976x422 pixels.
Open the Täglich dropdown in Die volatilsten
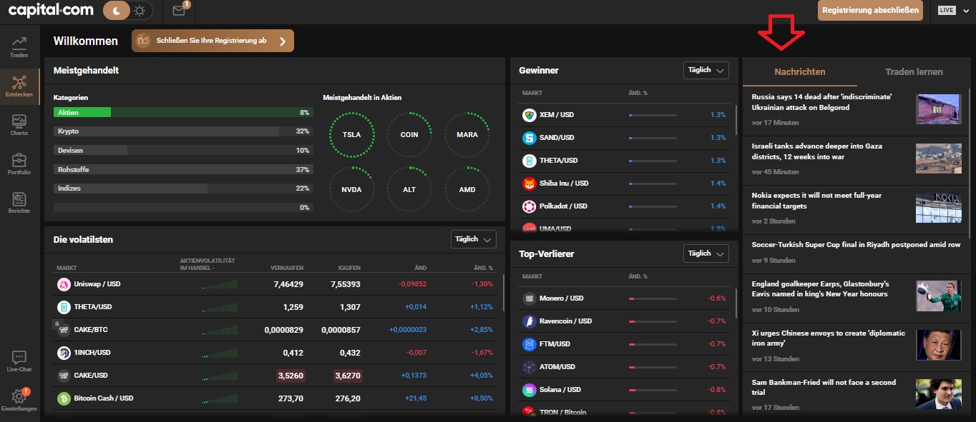[474, 239]
